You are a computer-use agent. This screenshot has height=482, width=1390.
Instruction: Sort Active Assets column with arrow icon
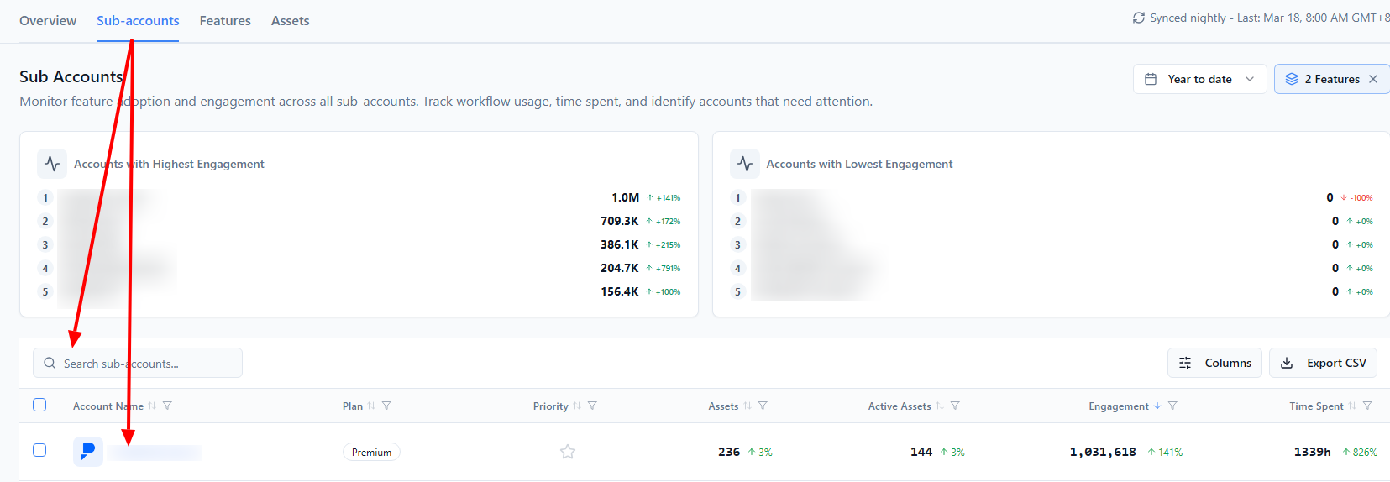click(x=940, y=406)
